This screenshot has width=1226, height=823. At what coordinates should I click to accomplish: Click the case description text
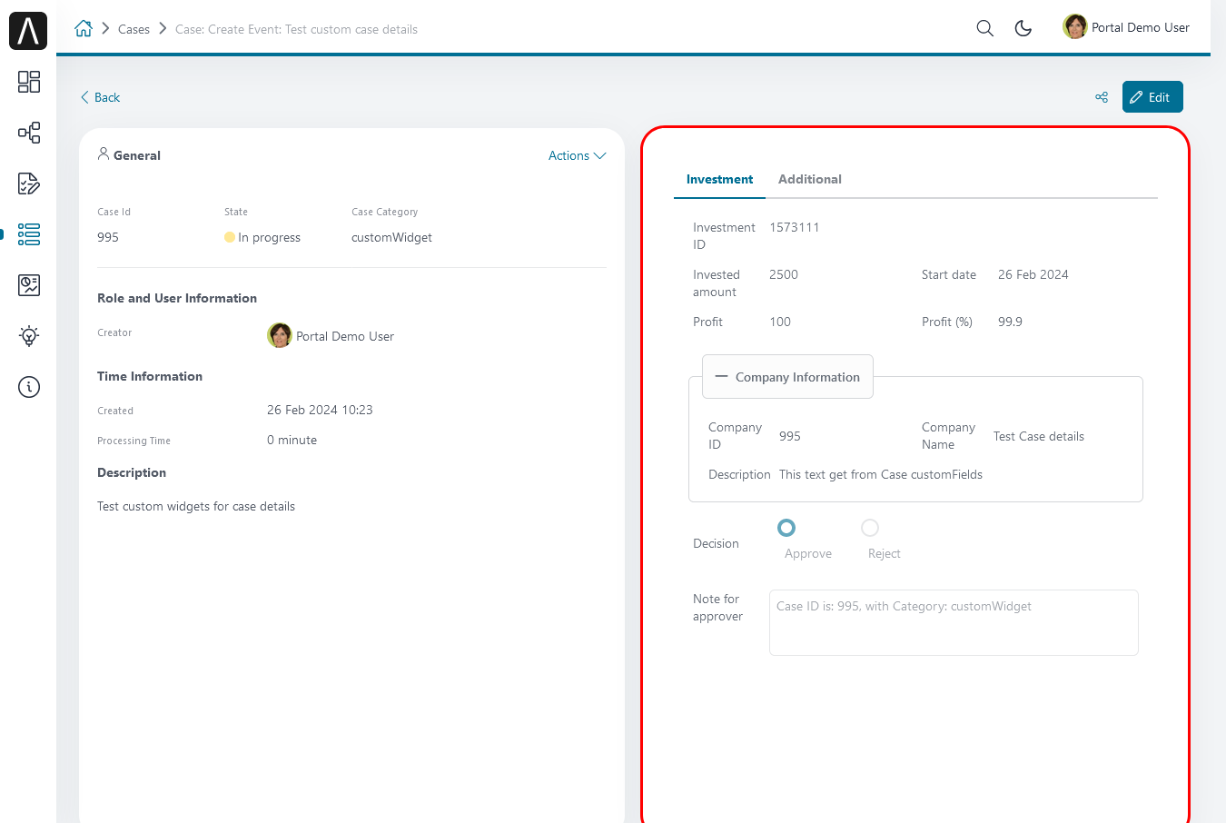click(196, 506)
